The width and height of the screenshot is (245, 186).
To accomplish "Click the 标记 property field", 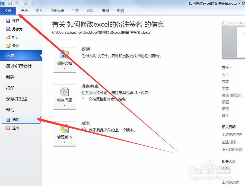I will [x=225, y=109].
